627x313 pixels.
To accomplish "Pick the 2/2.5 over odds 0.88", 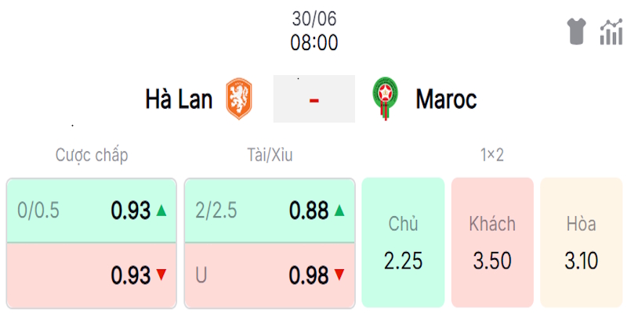I will [270, 210].
